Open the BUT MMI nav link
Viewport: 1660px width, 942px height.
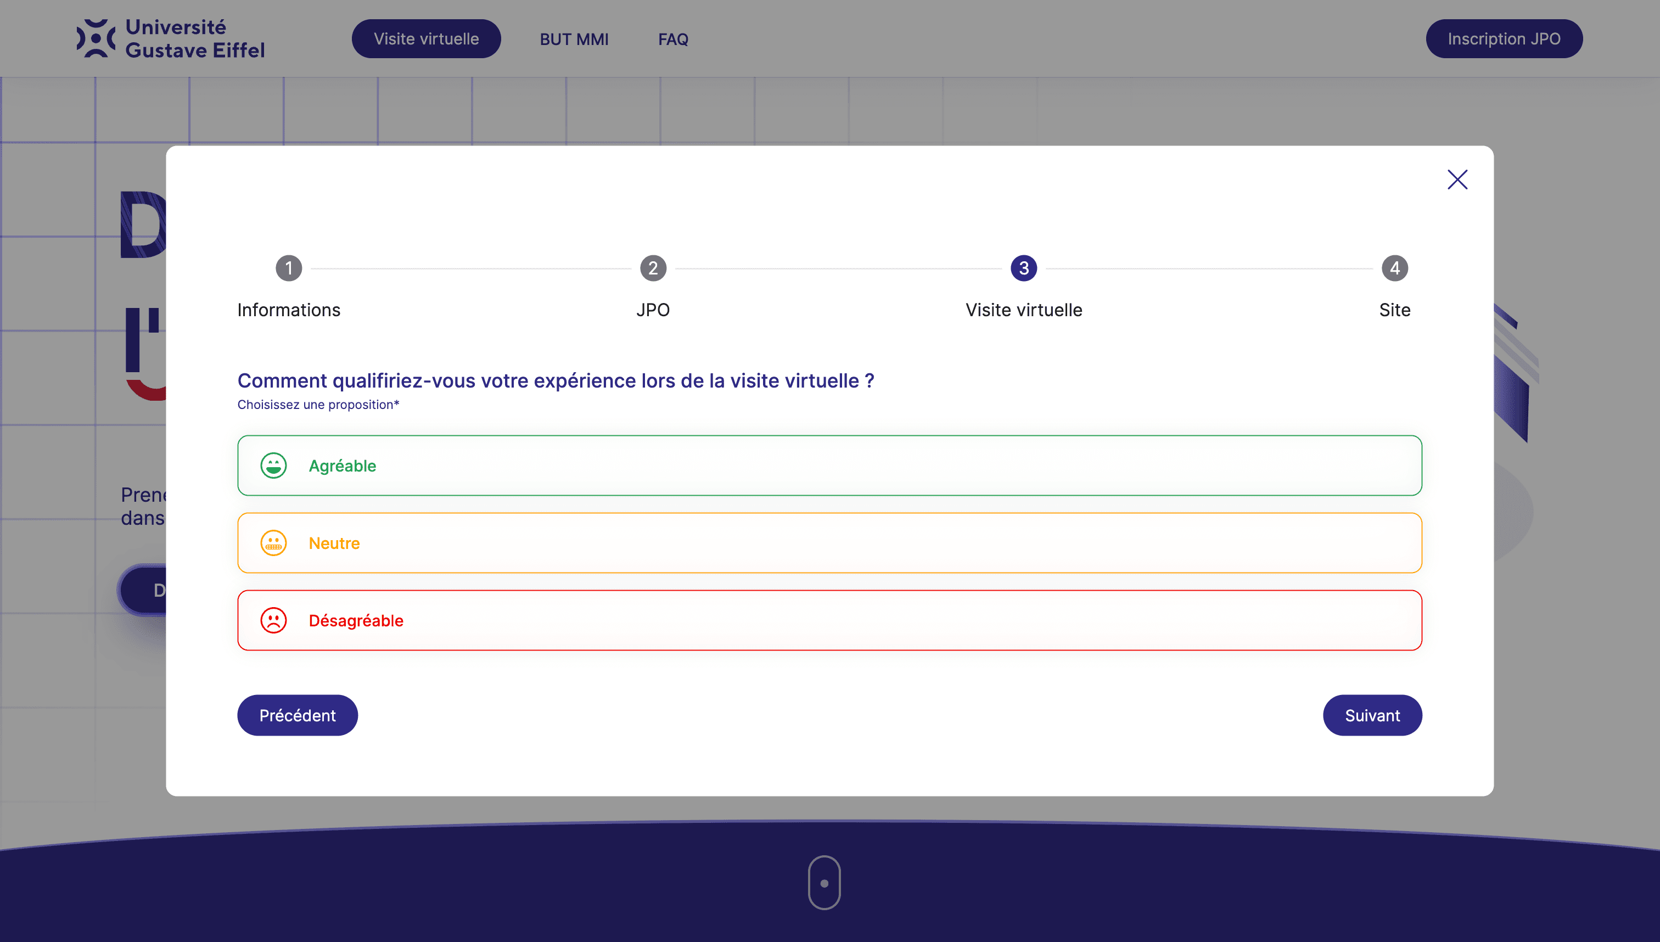pos(574,40)
